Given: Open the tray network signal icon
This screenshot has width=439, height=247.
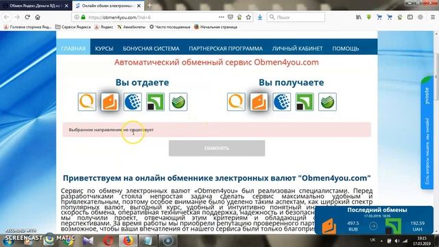Looking at the screenshot, I should point(405,241).
